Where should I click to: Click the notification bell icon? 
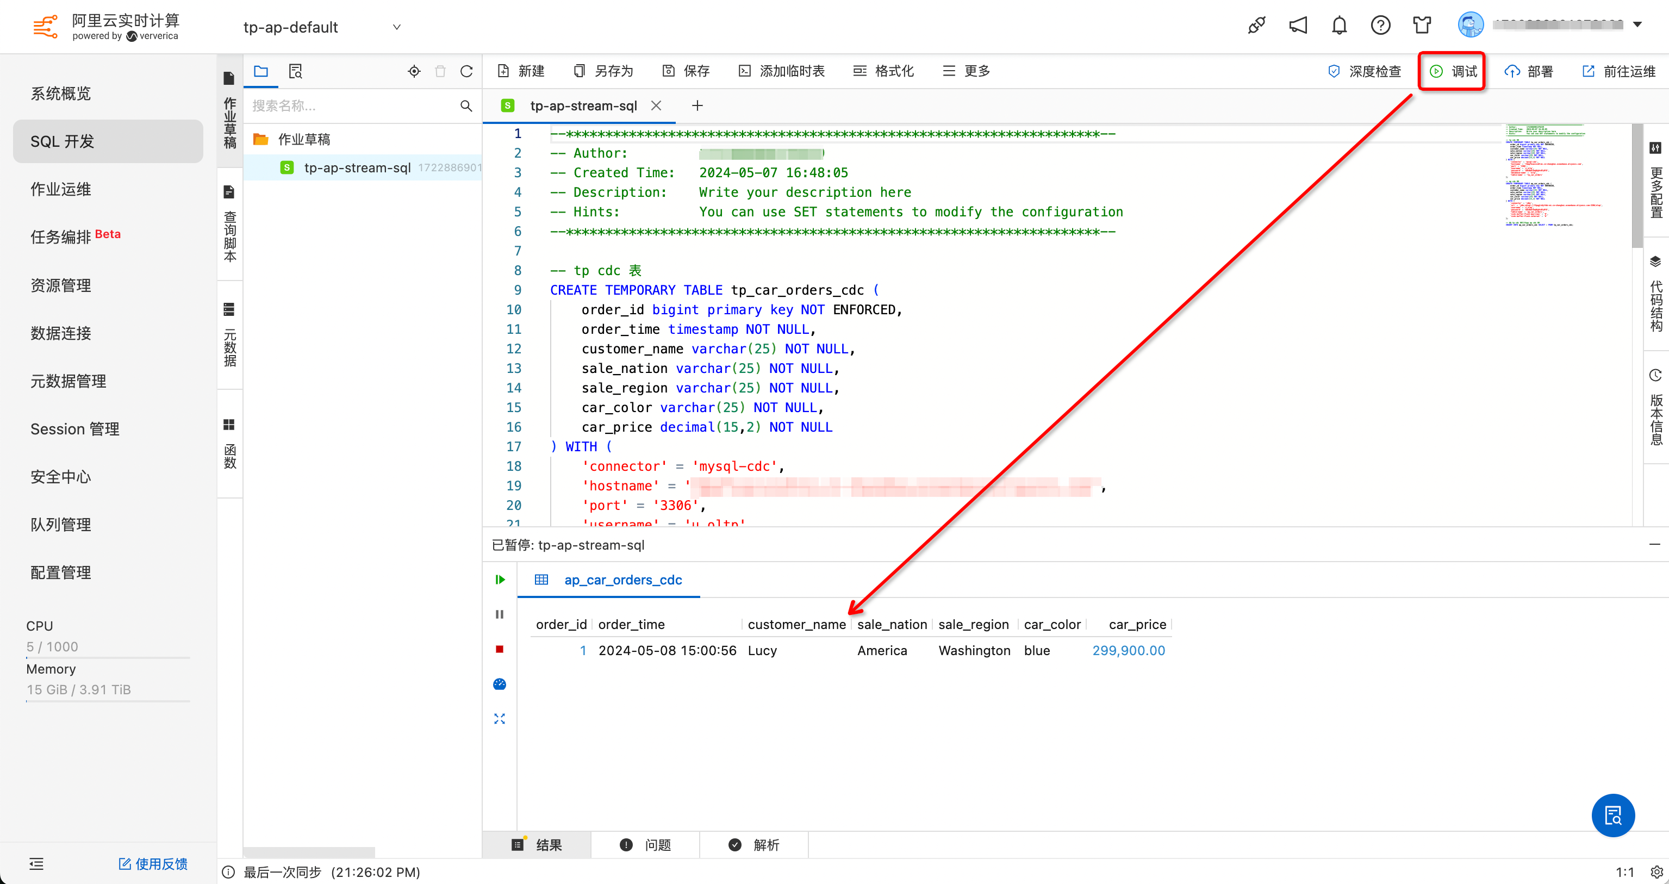[1339, 26]
